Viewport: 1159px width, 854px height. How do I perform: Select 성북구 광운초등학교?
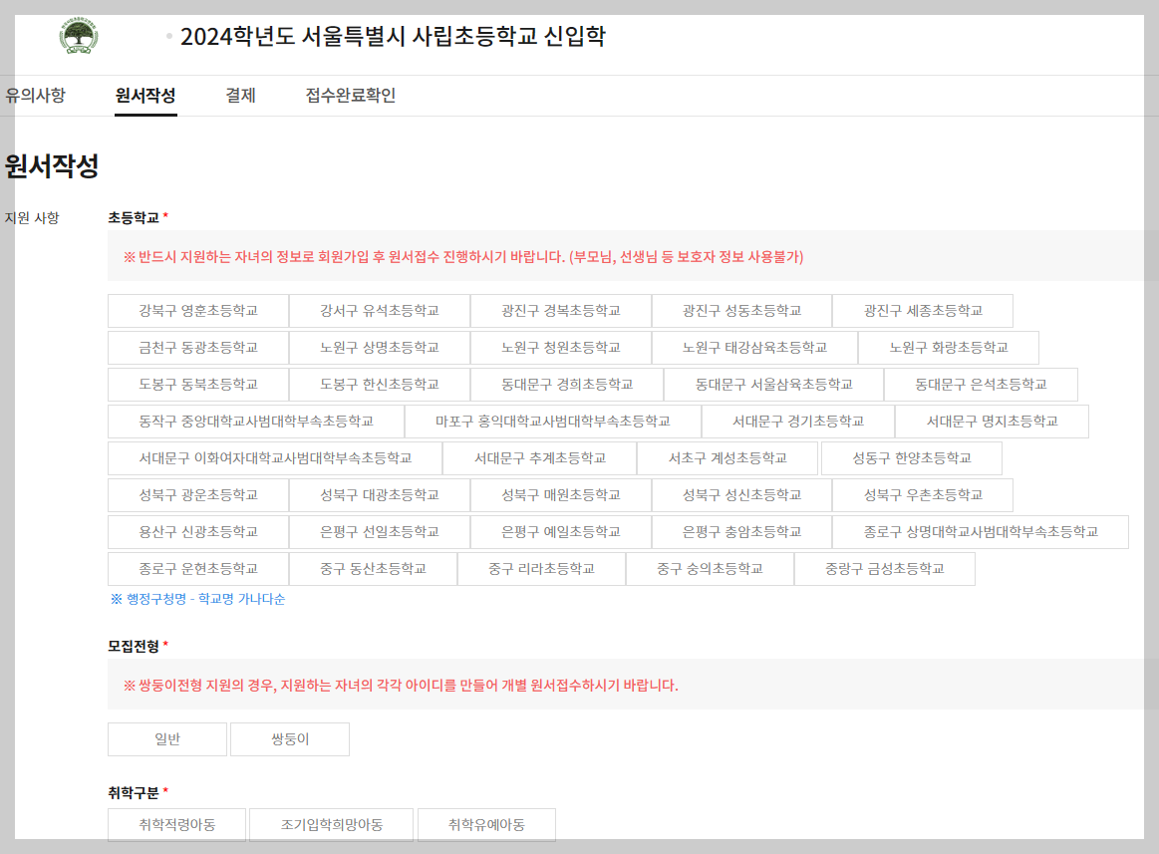[x=198, y=495]
